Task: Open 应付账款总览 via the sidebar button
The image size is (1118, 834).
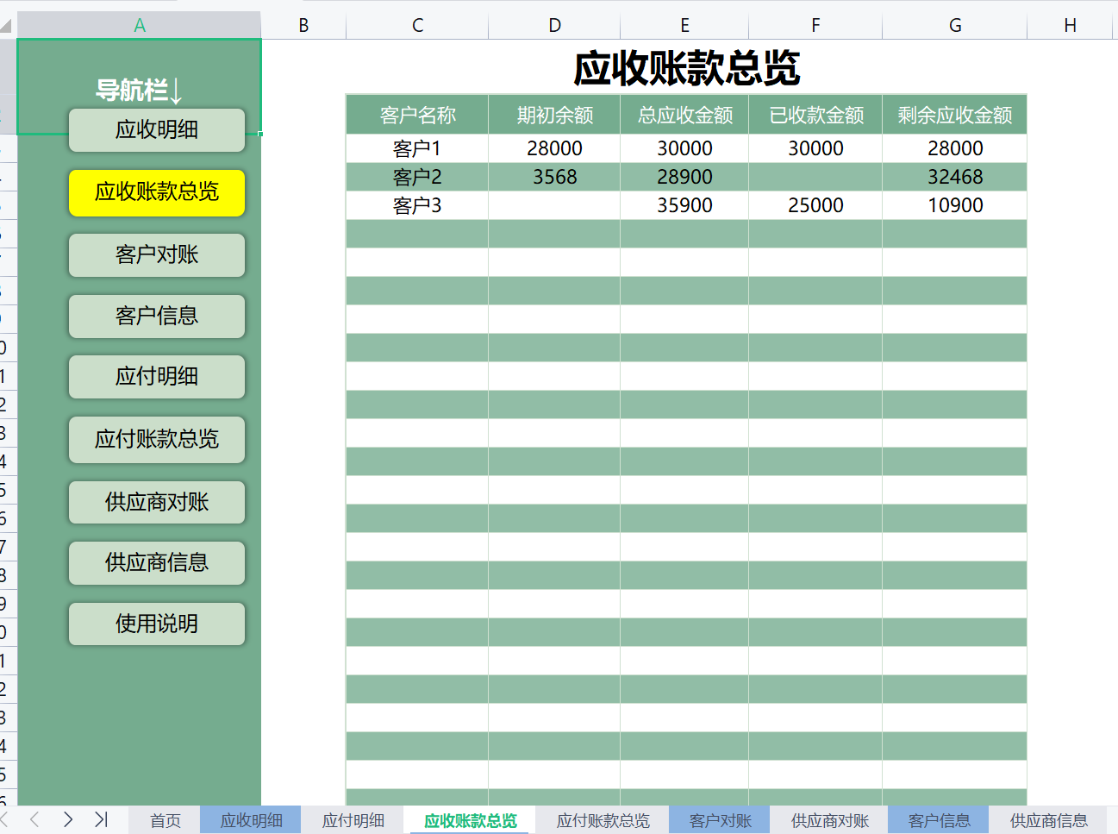Action: coord(156,439)
